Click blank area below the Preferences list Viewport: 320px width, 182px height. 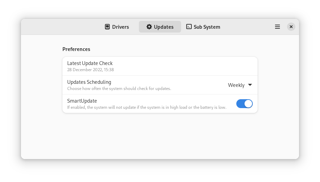click(160, 137)
